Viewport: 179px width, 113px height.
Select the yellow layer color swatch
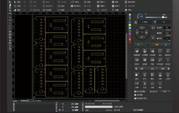click(130, 25)
